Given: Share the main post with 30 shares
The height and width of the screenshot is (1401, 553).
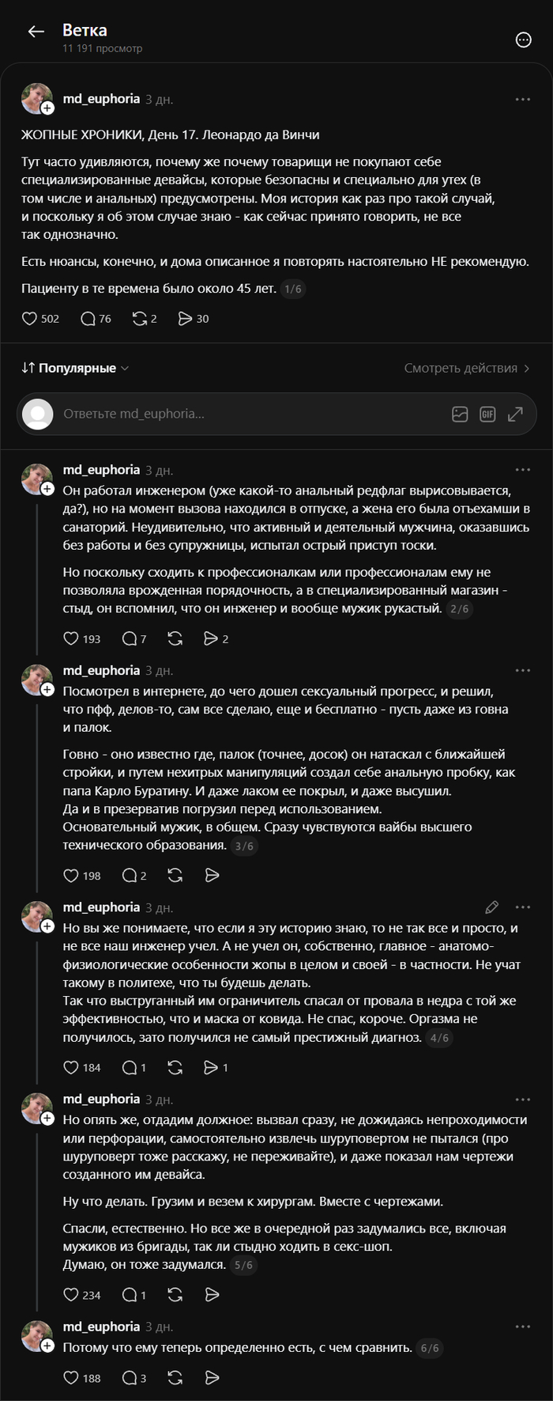Looking at the screenshot, I should [194, 319].
